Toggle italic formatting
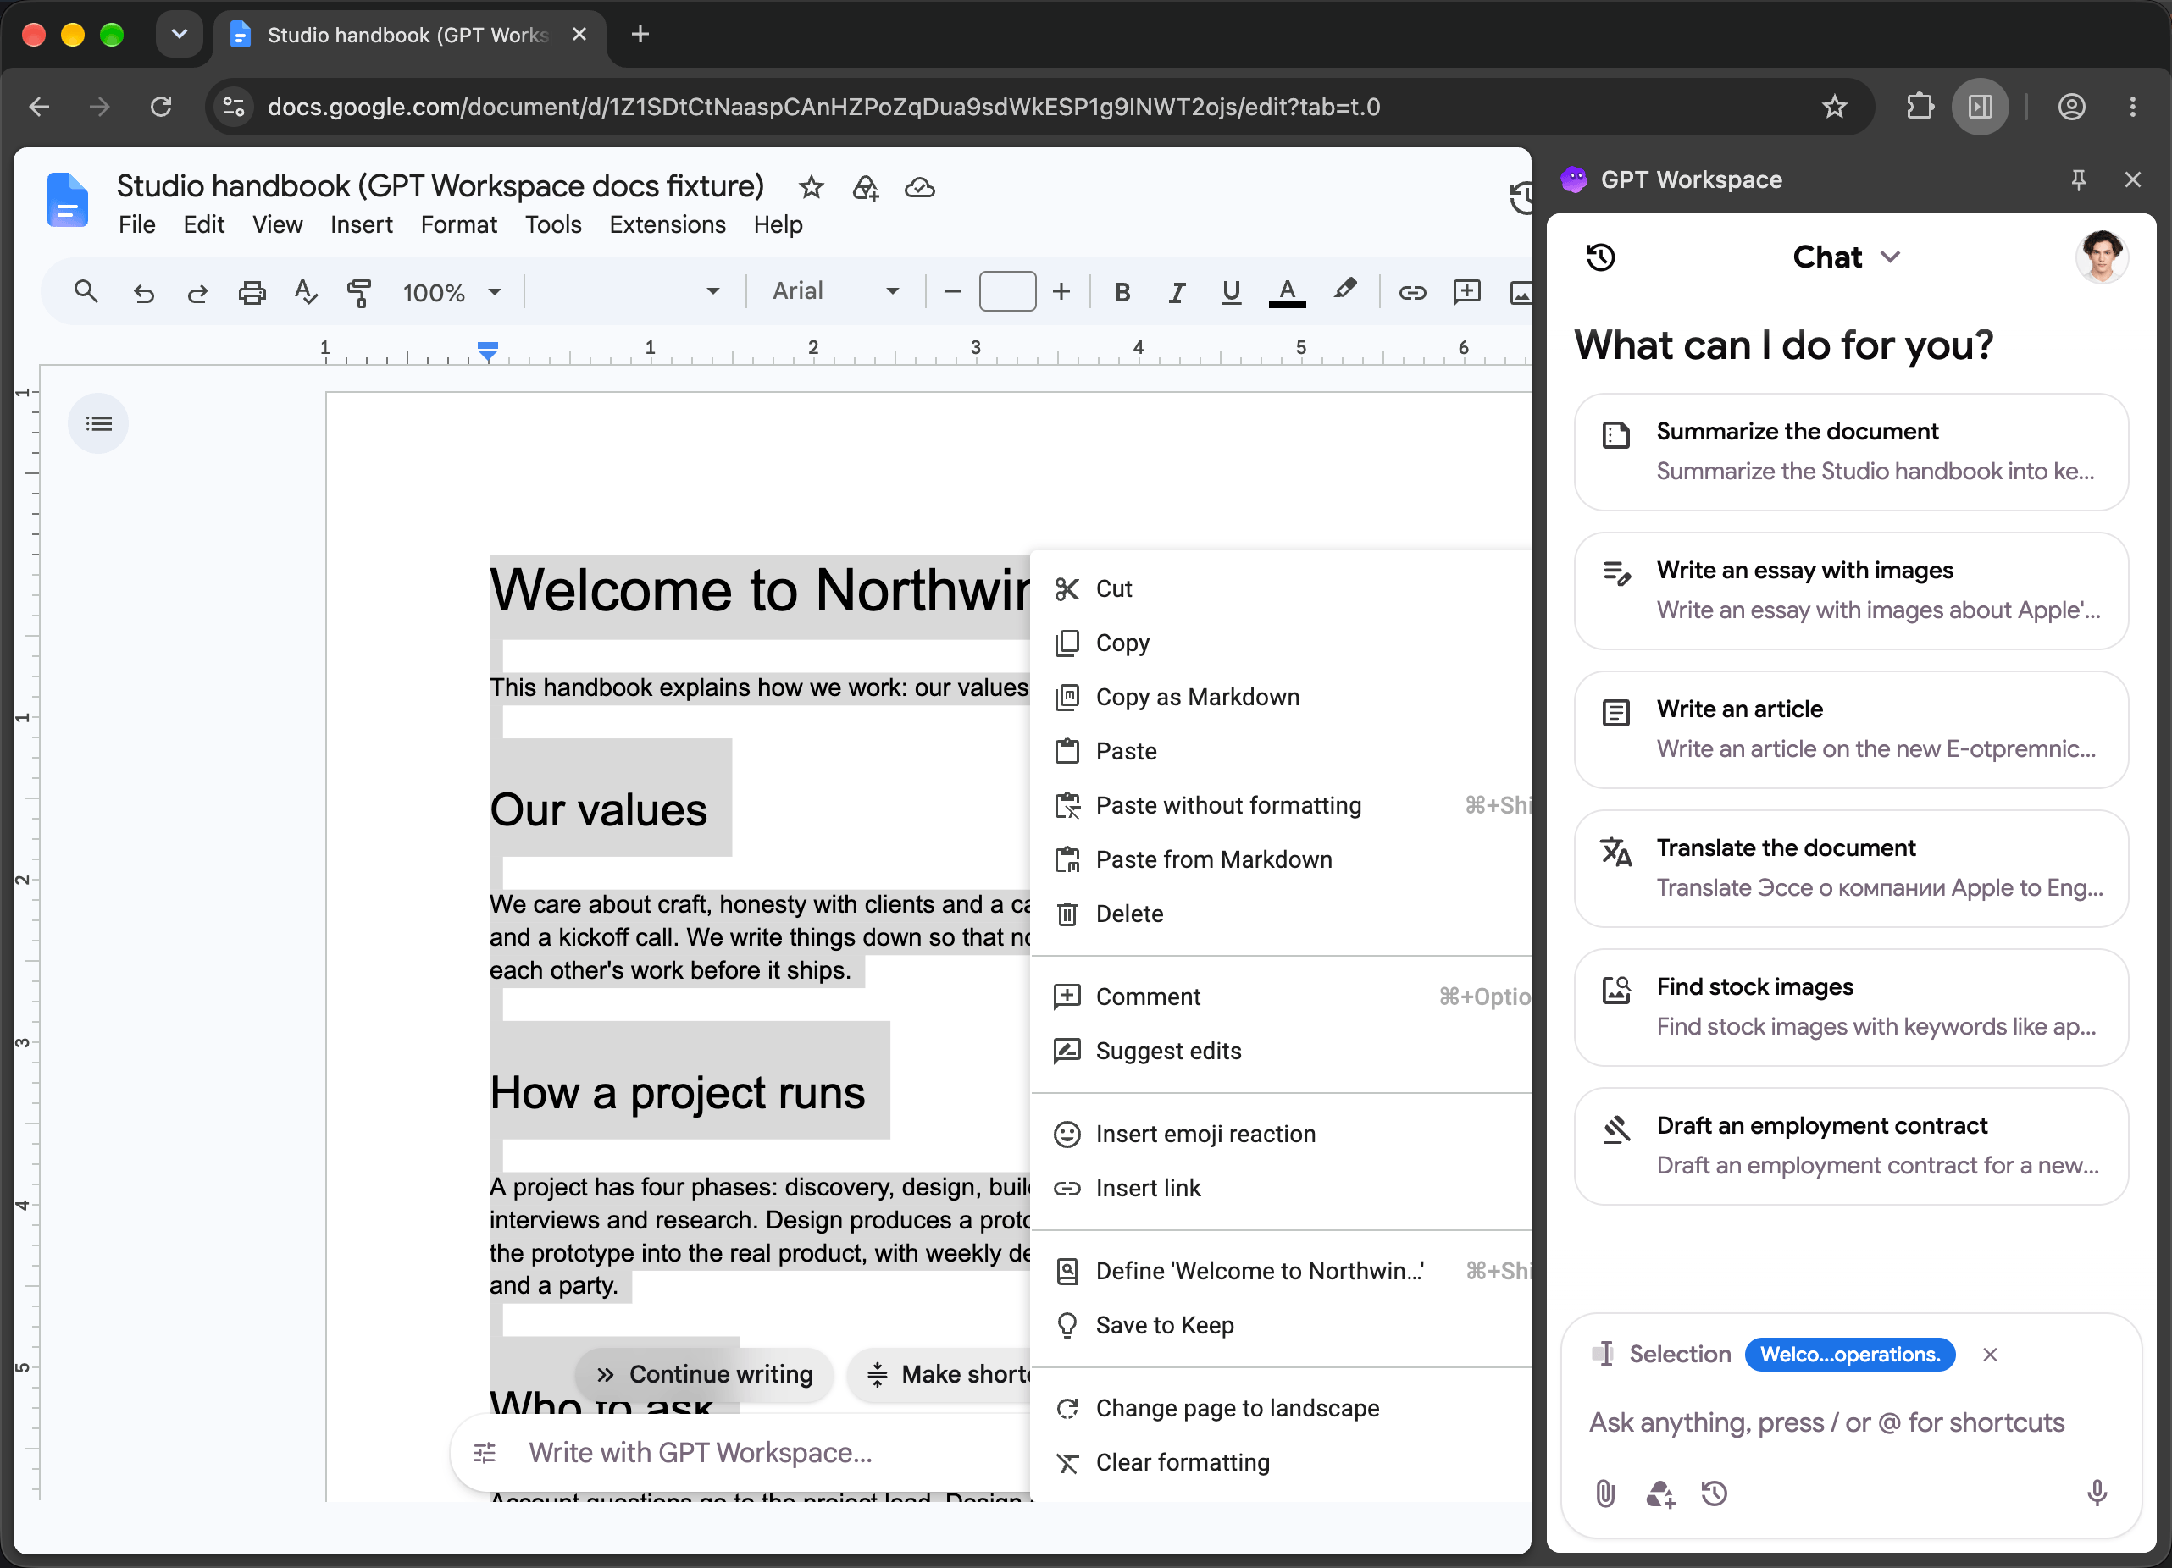Image resolution: width=2172 pixels, height=1568 pixels. coord(1177,292)
